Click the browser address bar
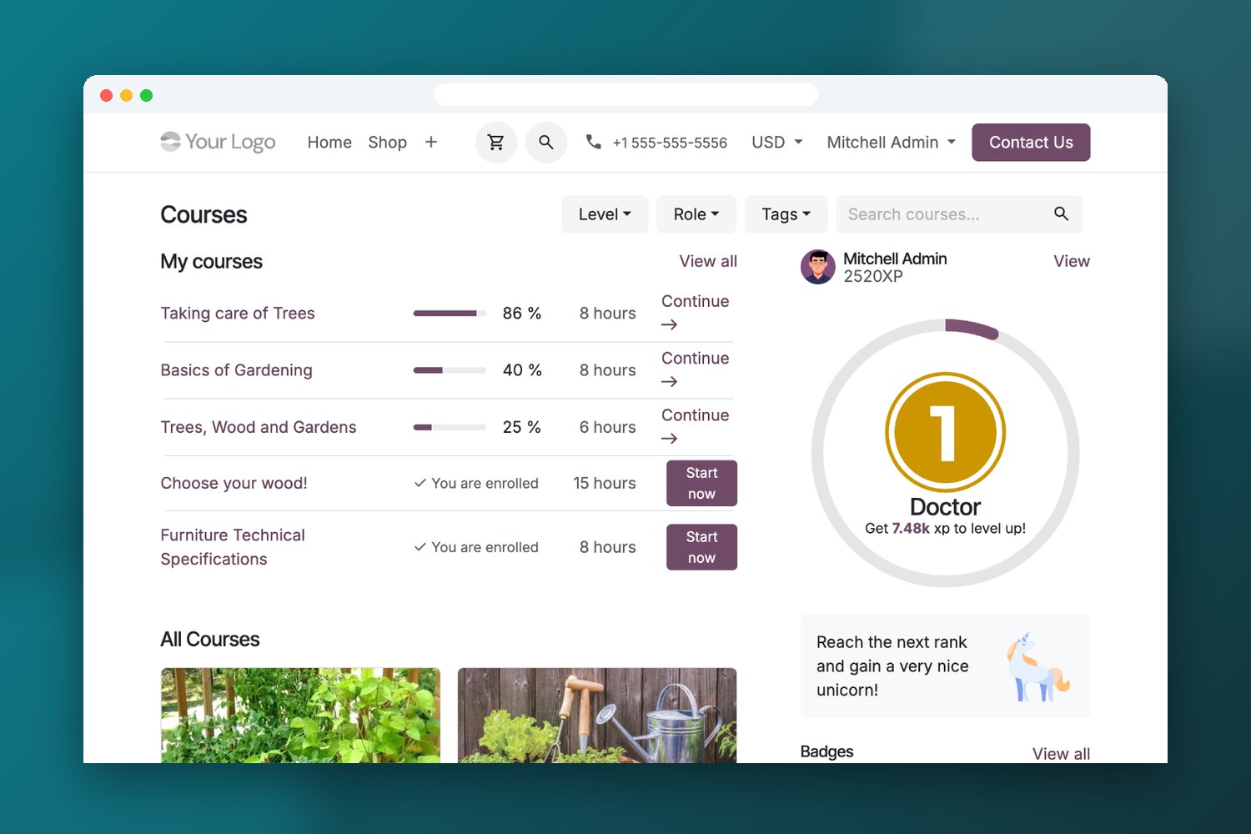This screenshot has height=834, width=1251. coord(625,94)
